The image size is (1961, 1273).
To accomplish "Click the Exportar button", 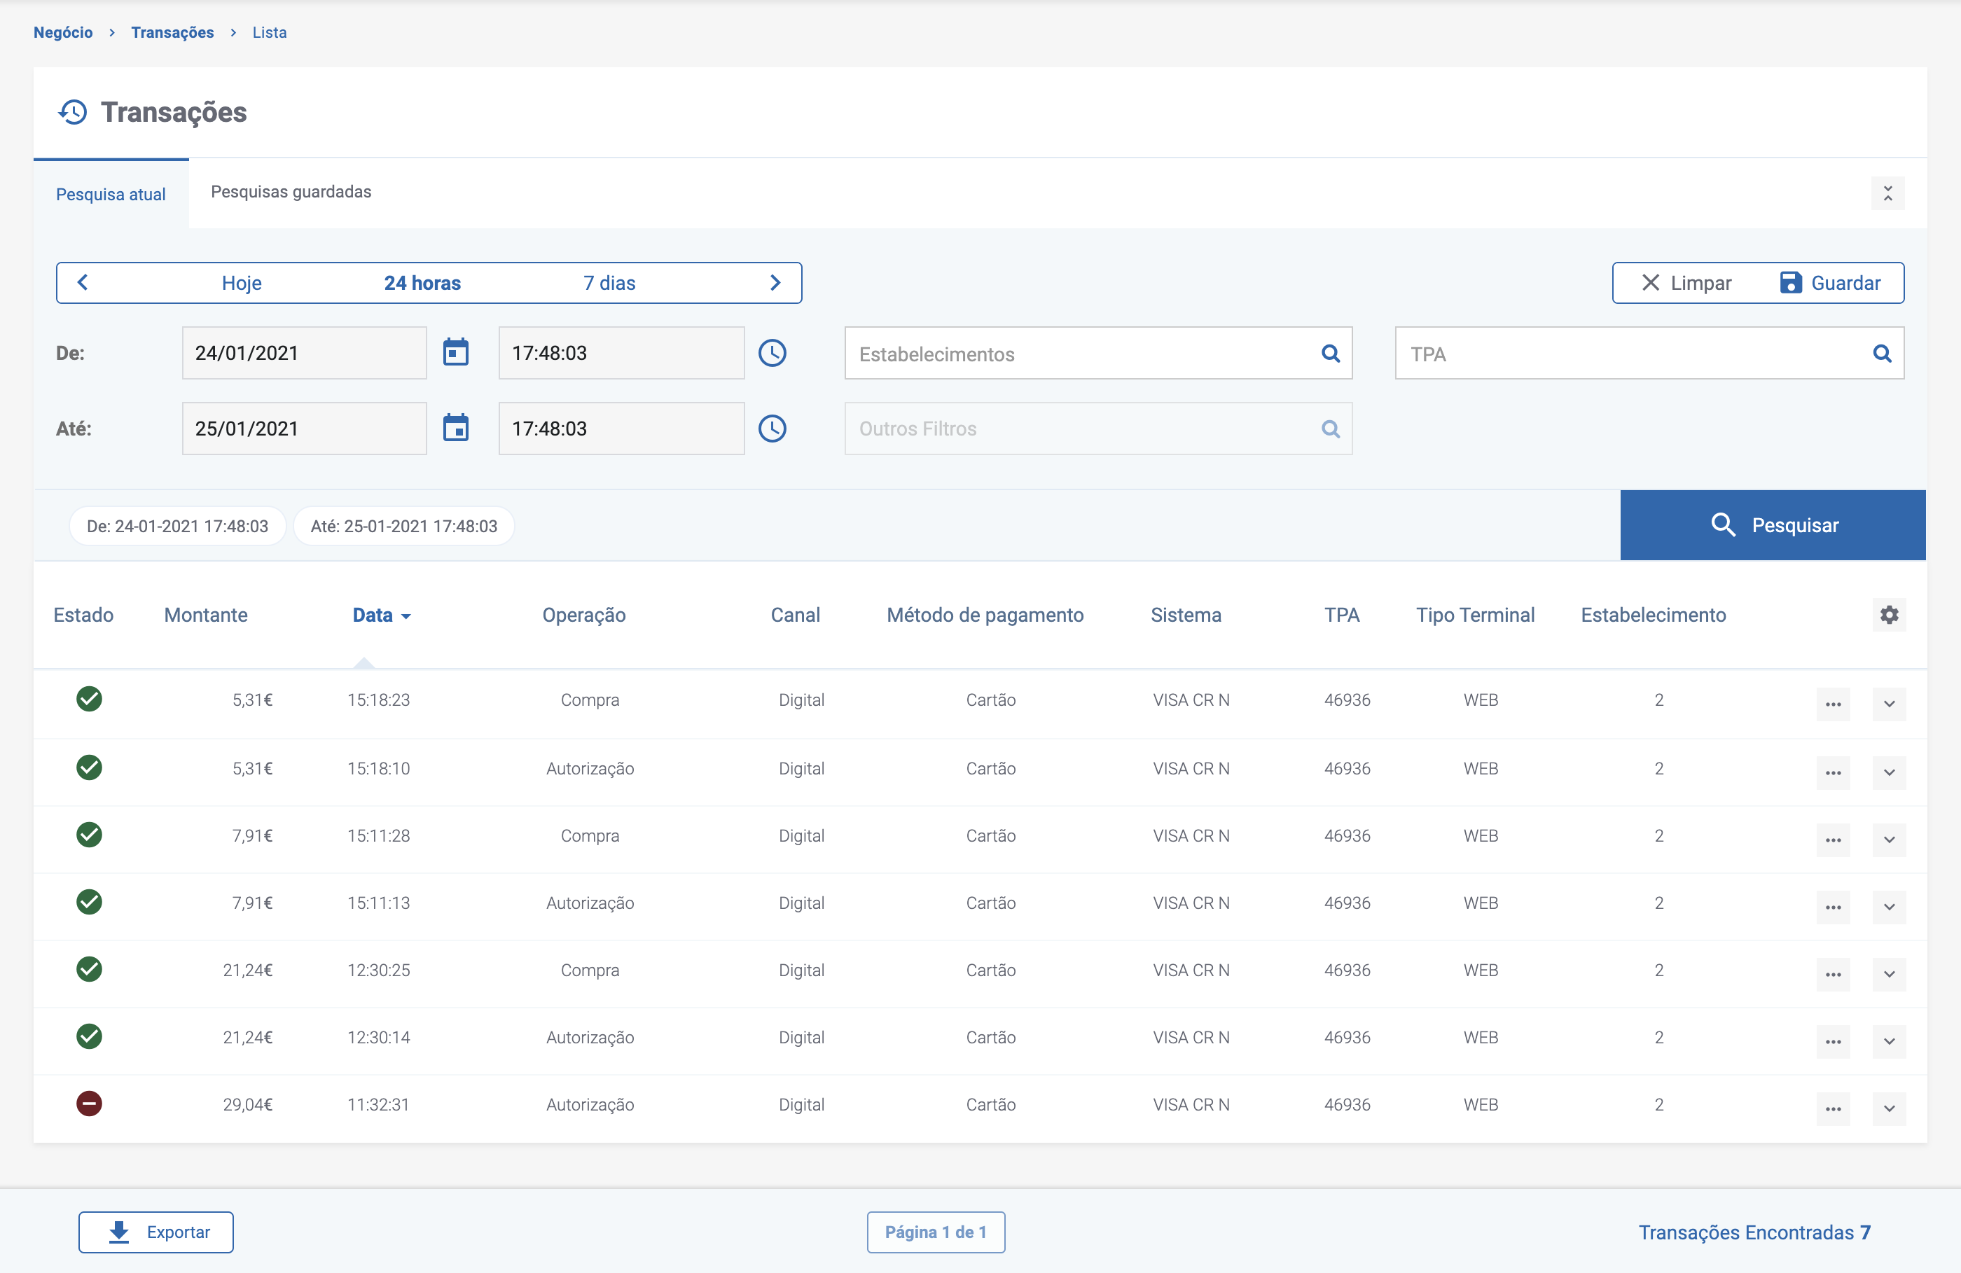I will tap(155, 1232).
